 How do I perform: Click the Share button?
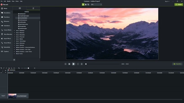click(x=178, y=4)
